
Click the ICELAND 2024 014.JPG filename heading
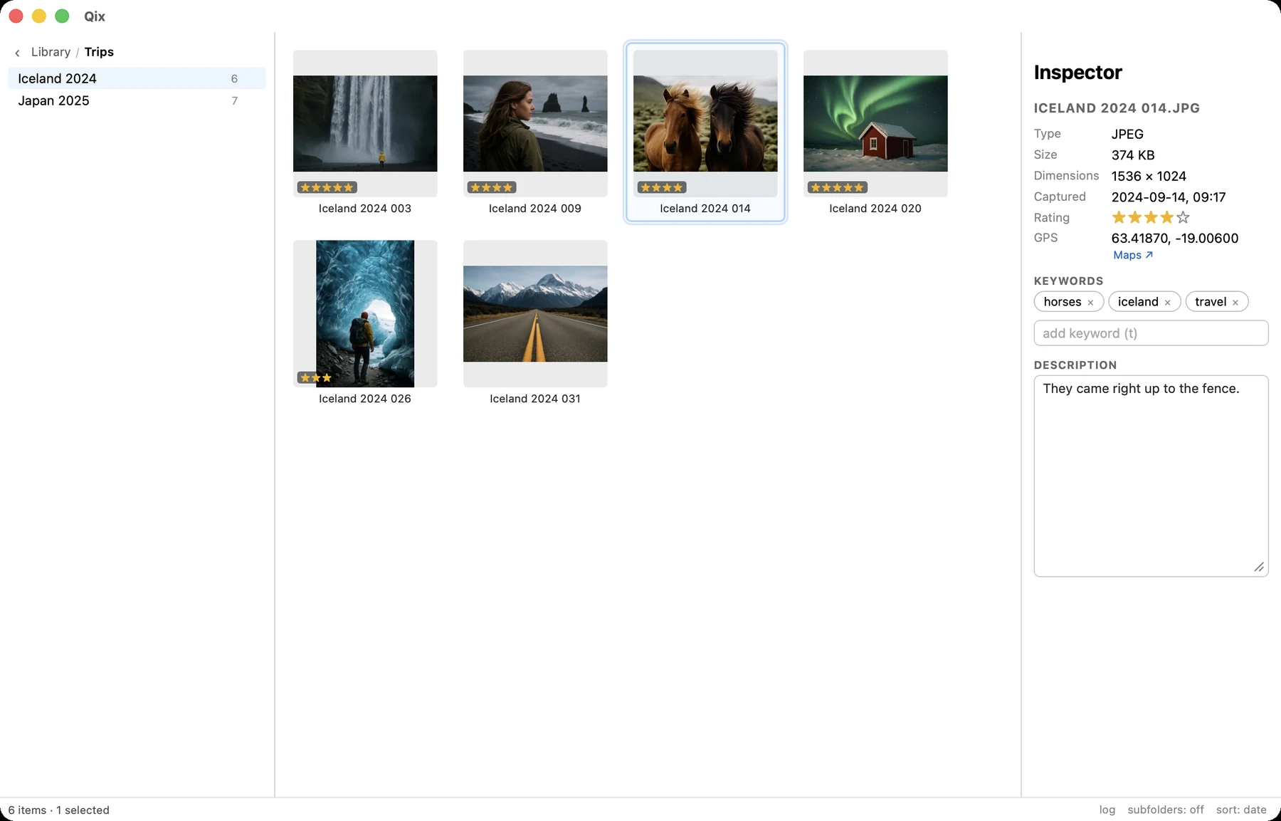tap(1117, 108)
